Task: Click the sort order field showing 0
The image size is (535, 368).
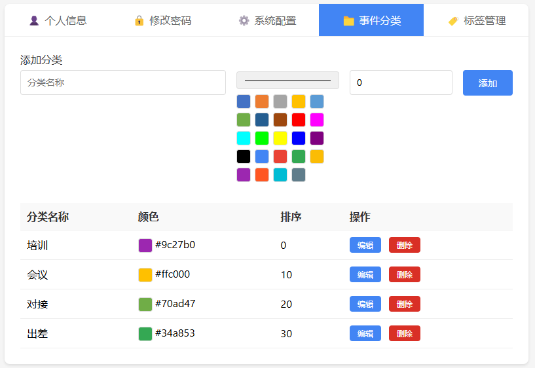Action: coord(401,83)
